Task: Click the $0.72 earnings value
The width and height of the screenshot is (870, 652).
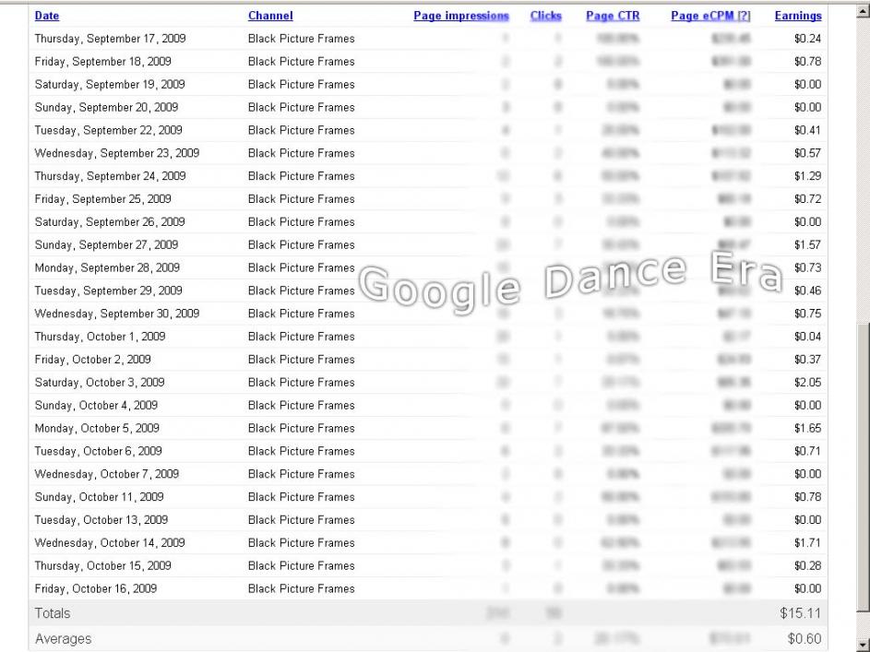Action: (x=807, y=199)
